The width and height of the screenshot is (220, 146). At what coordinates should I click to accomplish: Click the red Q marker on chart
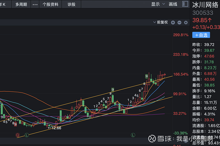18,135
